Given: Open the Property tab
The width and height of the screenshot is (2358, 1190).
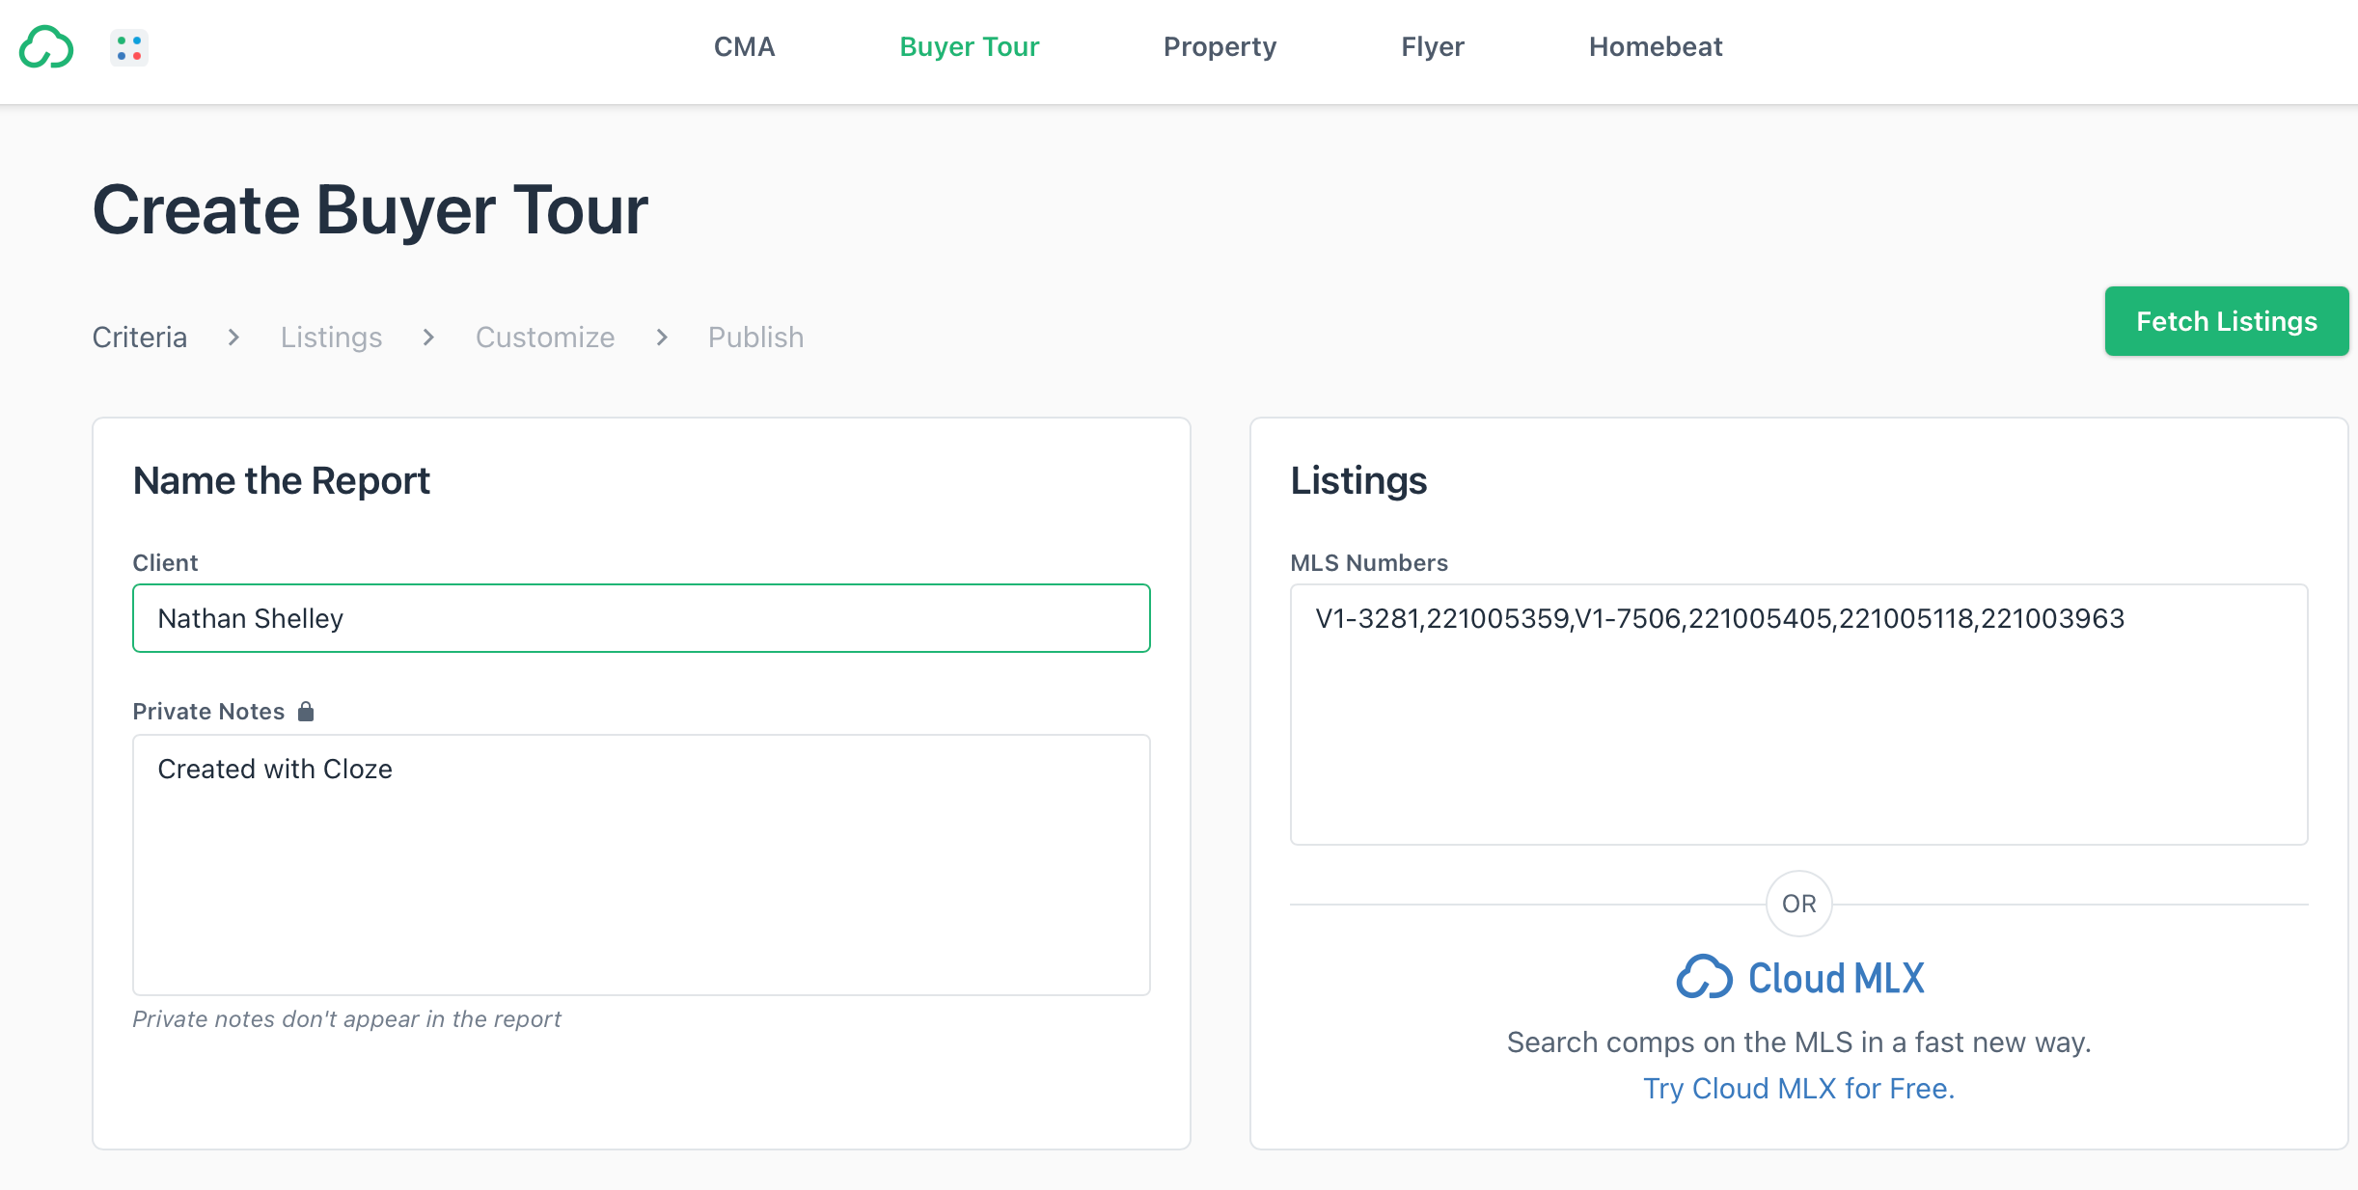Looking at the screenshot, I should pyautogui.click(x=1220, y=46).
